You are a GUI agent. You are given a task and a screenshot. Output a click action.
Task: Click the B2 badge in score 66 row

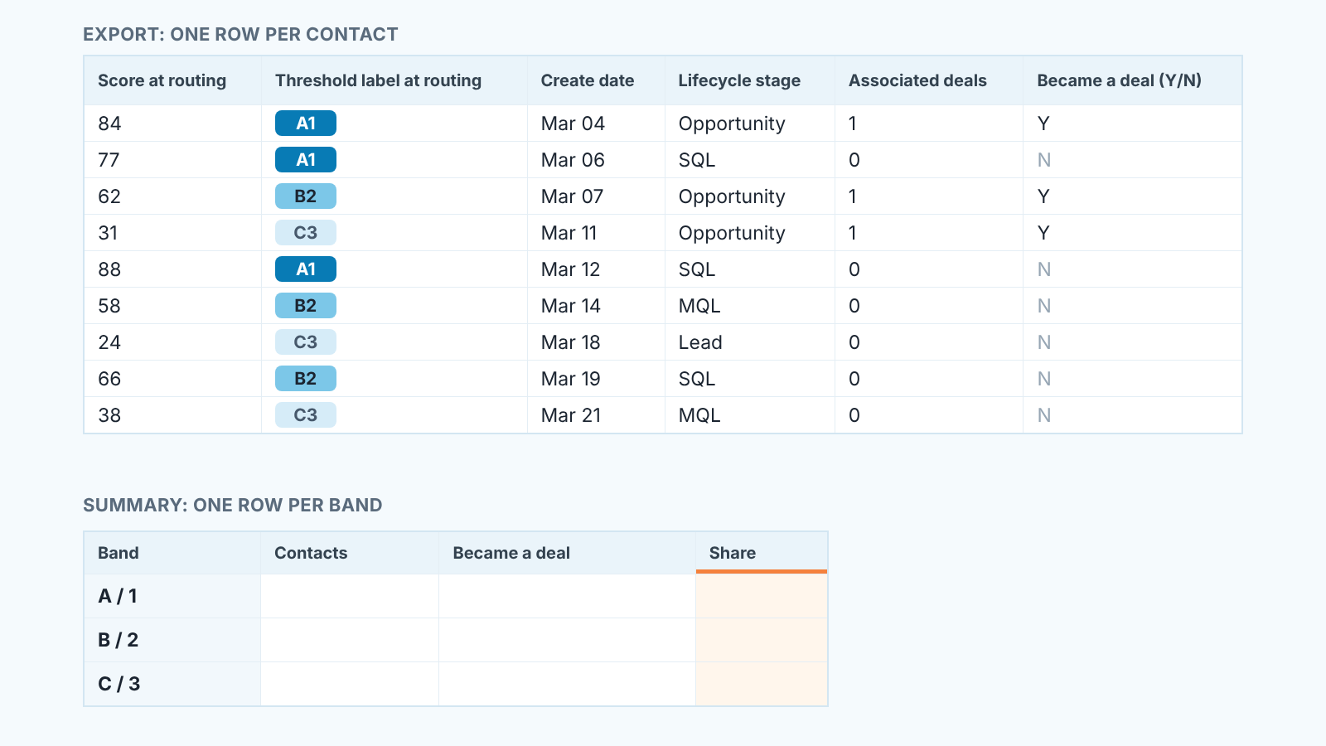coord(306,379)
